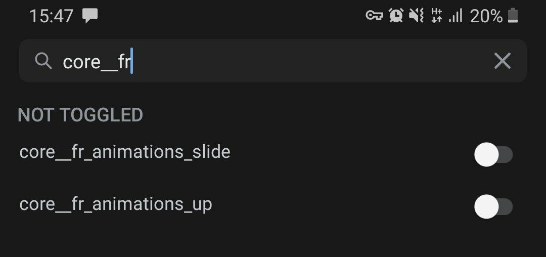Select the core__fr_animations_slide label

[125, 152]
